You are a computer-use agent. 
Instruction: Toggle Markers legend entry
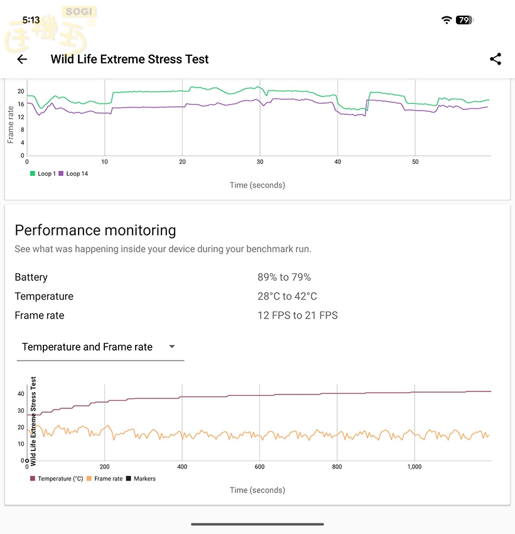(141, 479)
